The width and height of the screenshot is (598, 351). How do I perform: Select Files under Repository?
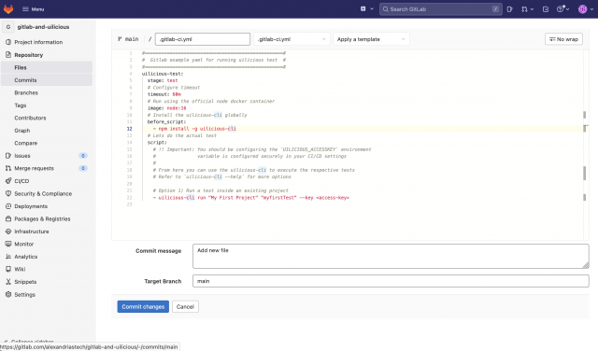click(x=47, y=67)
